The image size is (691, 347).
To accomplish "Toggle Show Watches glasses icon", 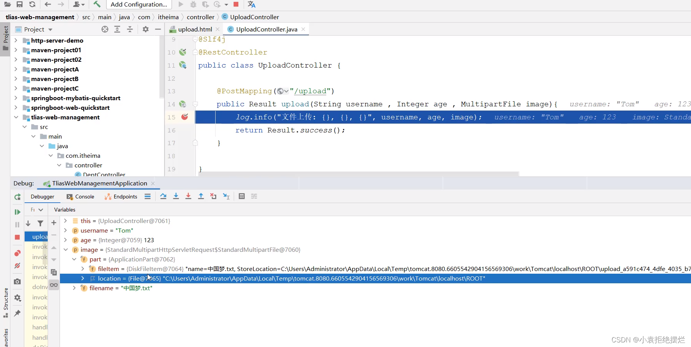I will (54, 285).
